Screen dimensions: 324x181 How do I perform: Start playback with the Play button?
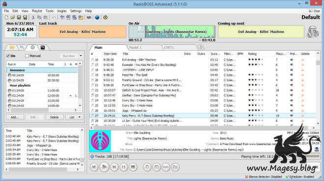pos(104,167)
